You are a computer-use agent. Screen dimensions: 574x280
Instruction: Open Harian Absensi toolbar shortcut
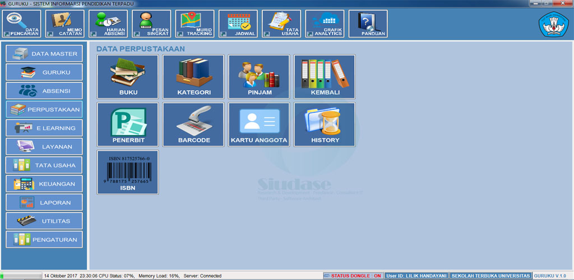(x=109, y=24)
